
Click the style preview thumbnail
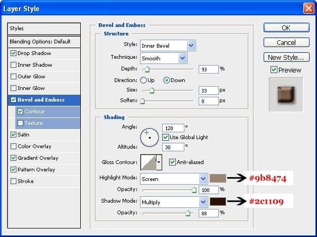pyautogui.click(x=286, y=95)
